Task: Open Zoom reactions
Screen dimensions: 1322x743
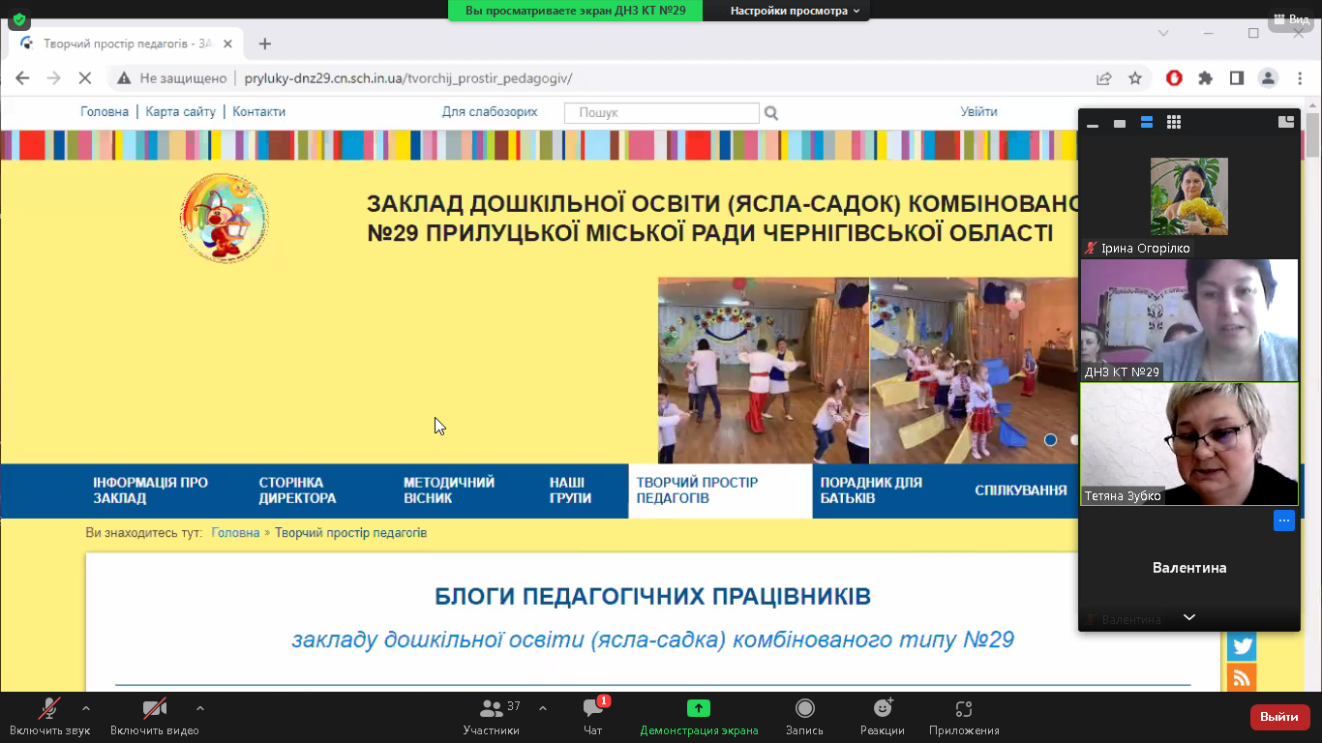Action: point(883,717)
